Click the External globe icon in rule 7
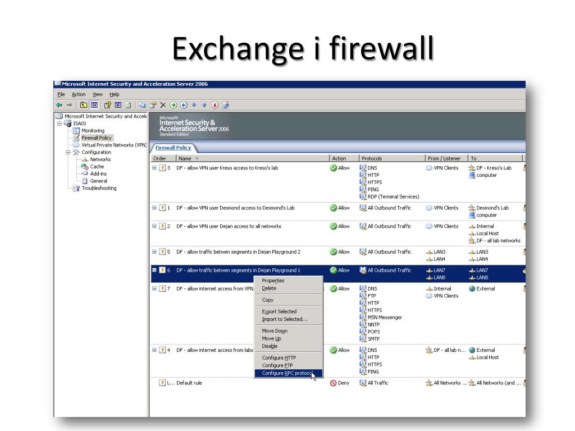575x431 pixels. tap(472, 289)
